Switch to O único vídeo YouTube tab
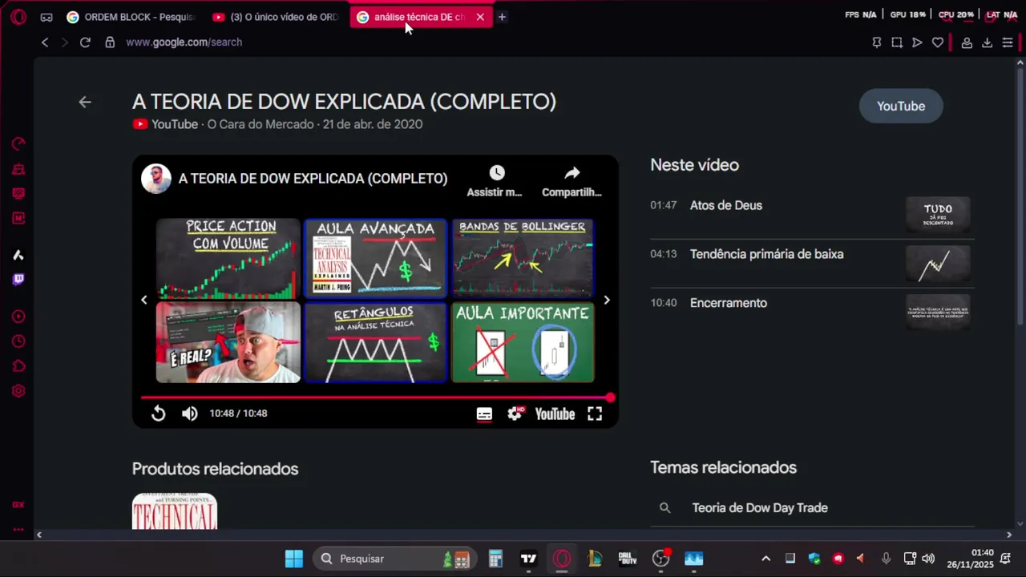Screen dimensions: 1026x577 click(277, 17)
